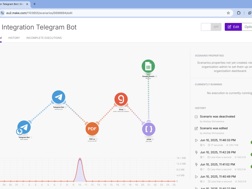Click the clock icon beside 17 seconds
Viewport: 252px width, 189px height.
[x=209, y=145]
